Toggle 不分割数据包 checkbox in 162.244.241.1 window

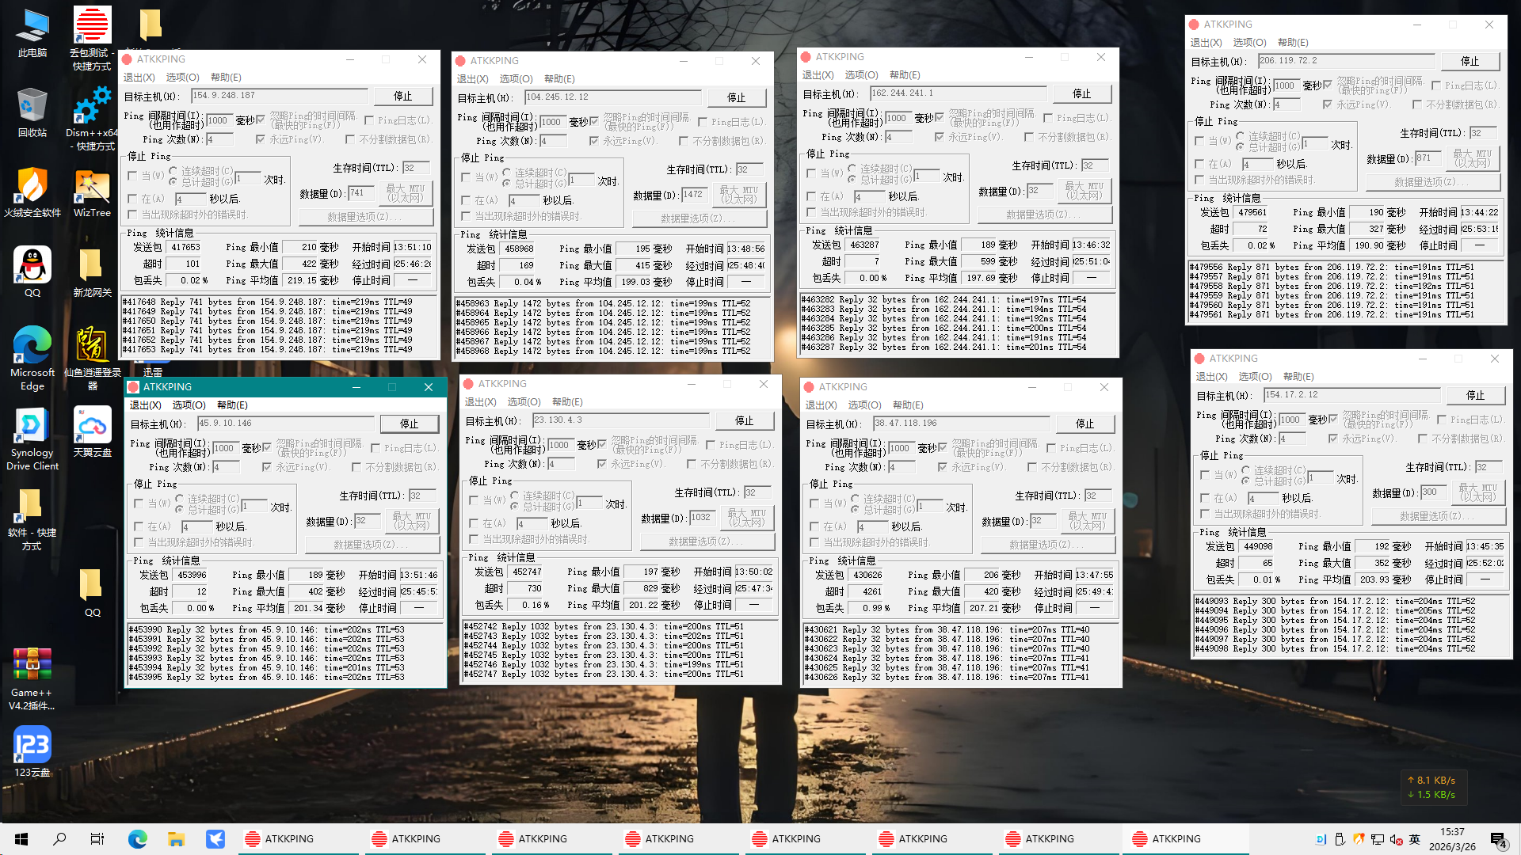click(1028, 137)
